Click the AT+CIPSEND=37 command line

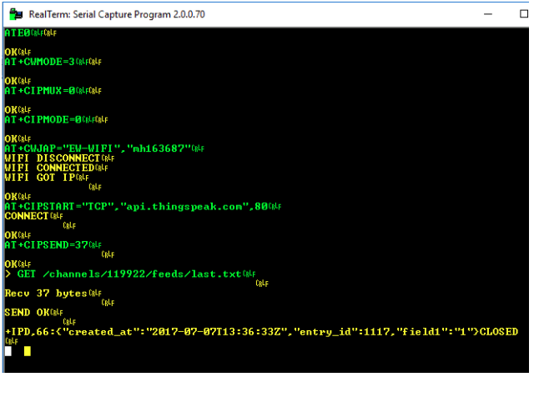pos(46,245)
